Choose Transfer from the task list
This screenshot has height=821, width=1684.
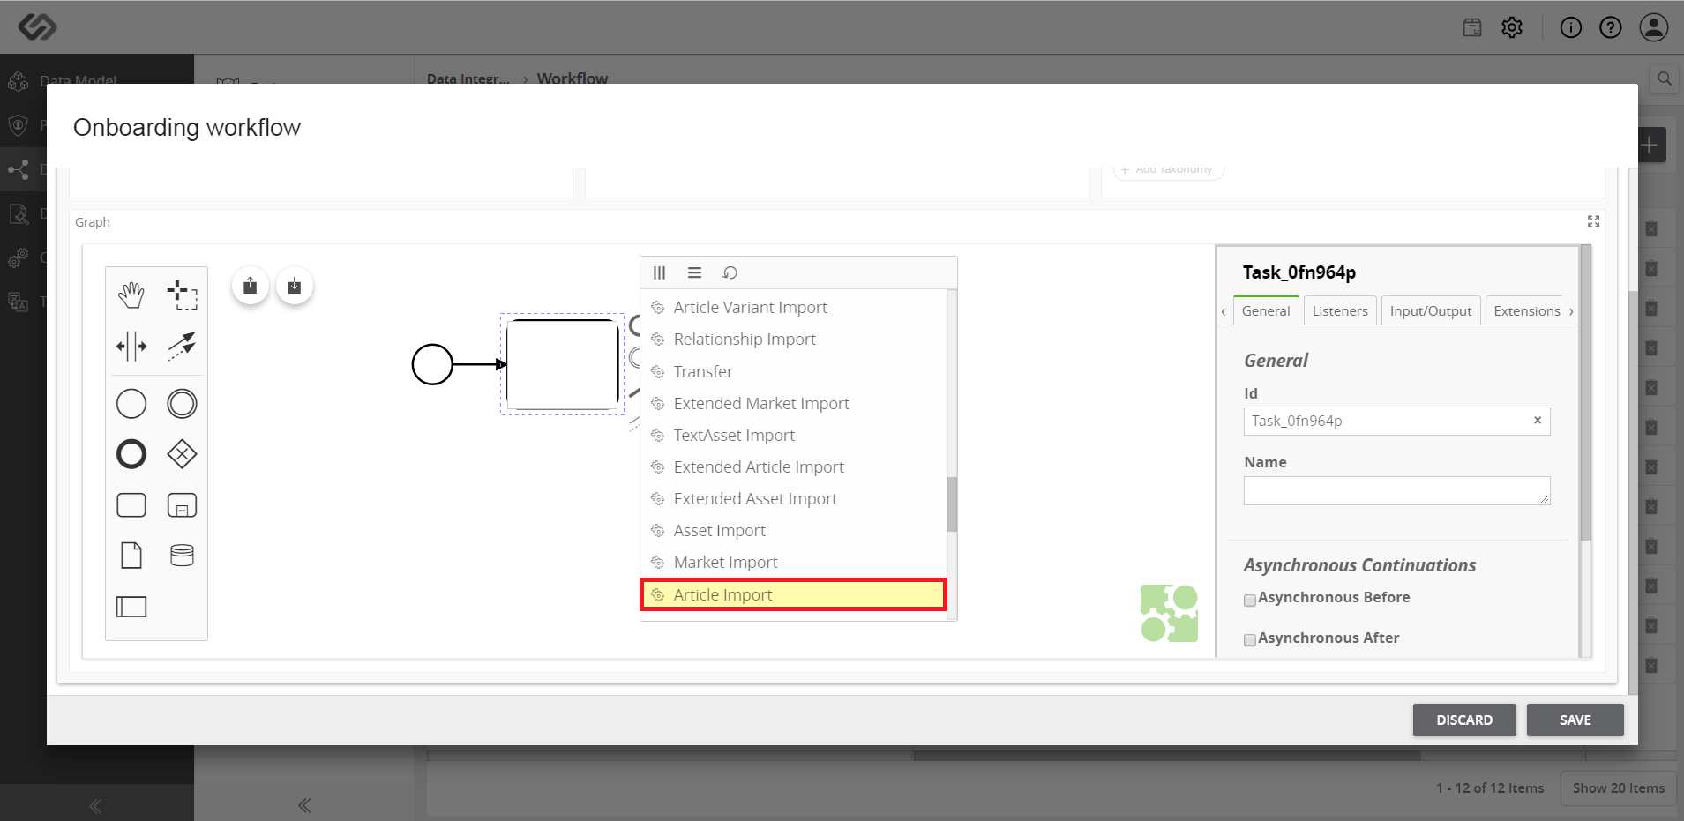794,371
